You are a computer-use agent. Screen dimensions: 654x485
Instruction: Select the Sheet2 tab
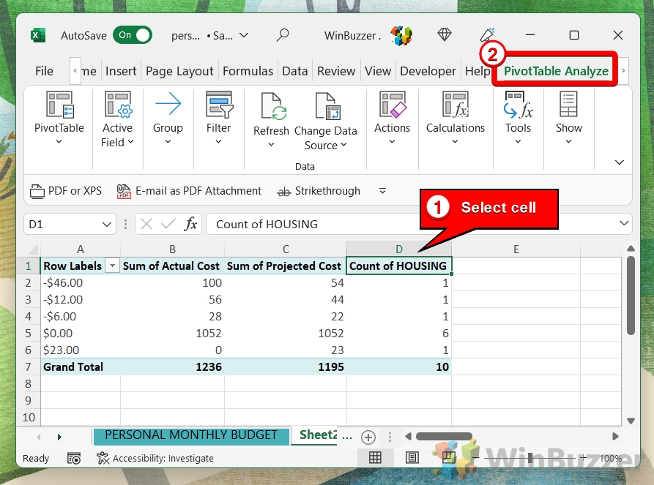pyautogui.click(x=319, y=435)
